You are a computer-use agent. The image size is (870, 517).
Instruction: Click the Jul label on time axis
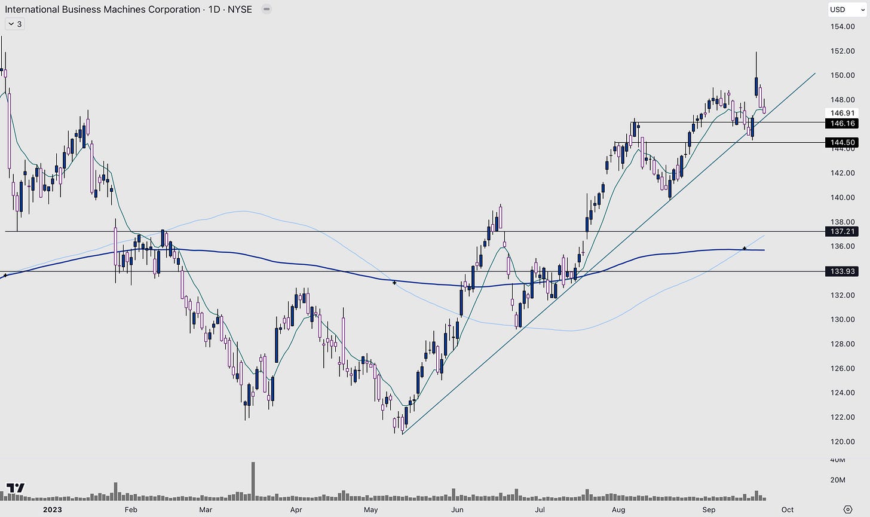pyautogui.click(x=540, y=510)
